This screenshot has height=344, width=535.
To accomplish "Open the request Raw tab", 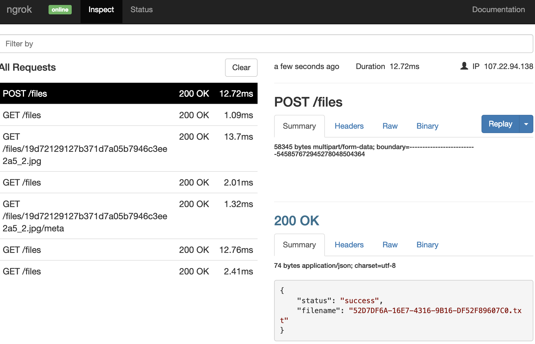I will (x=390, y=126).
